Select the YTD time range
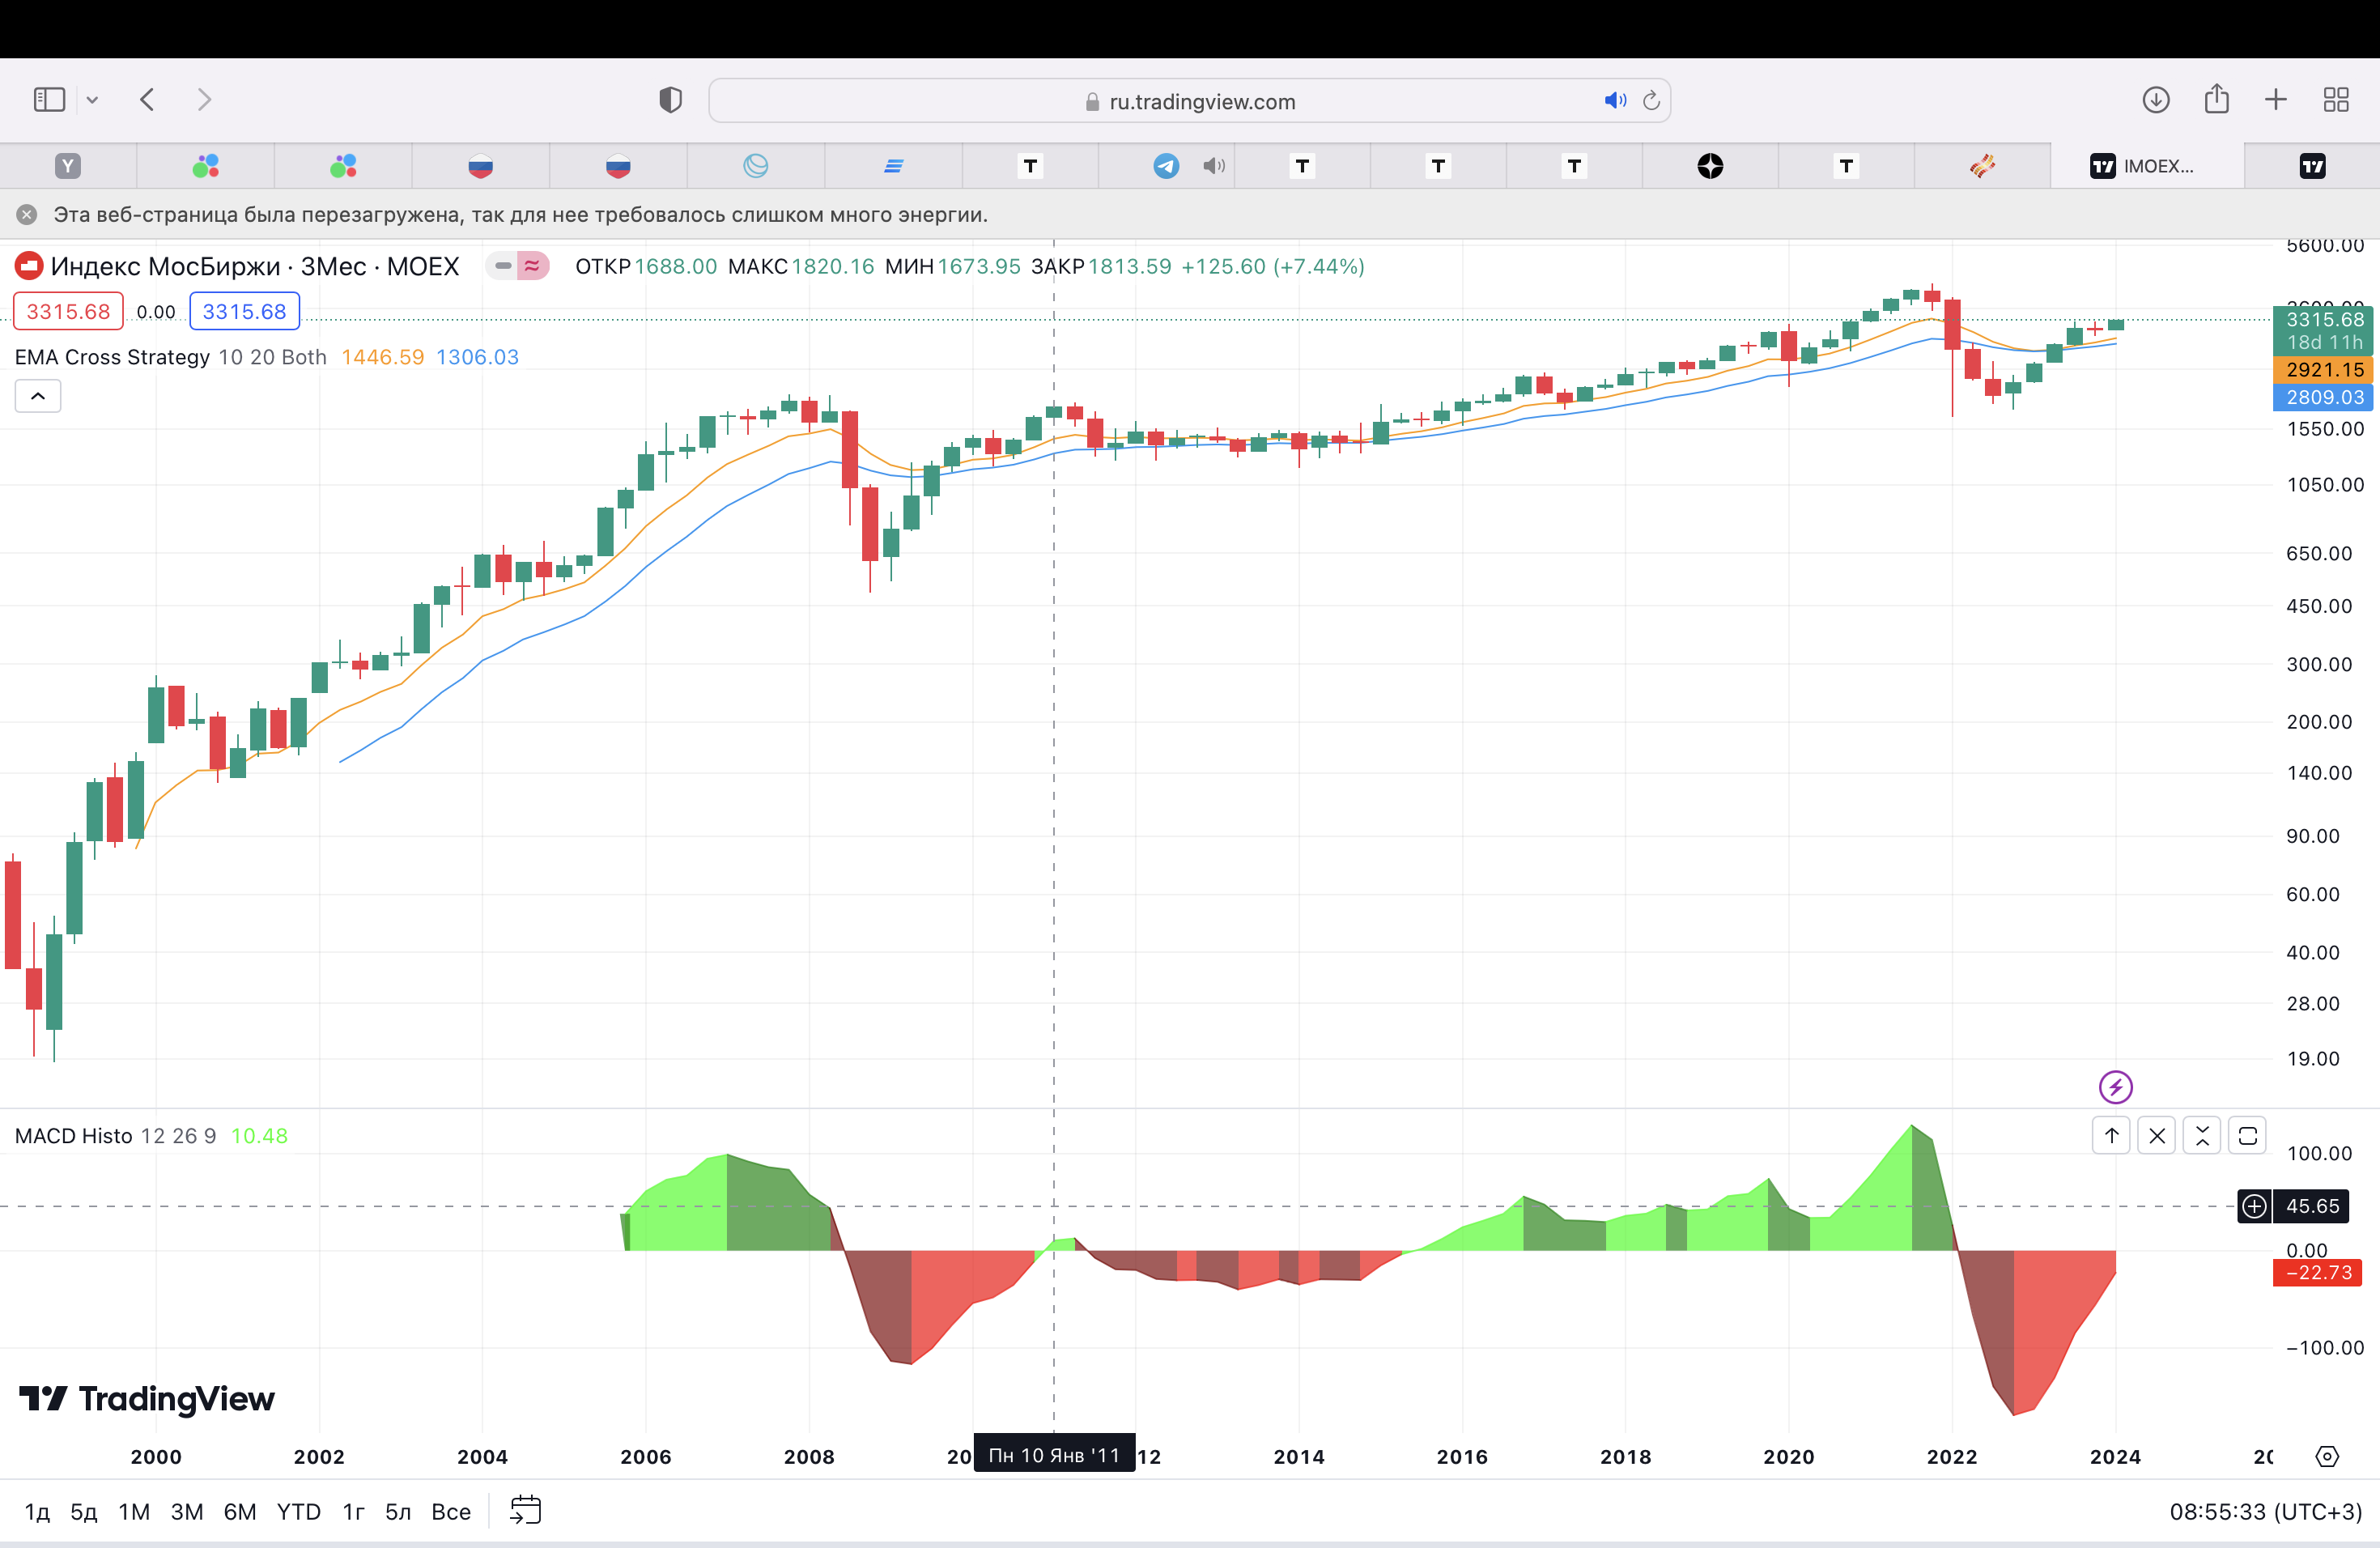Screen dimensions: 2380x1548 (x=298, y=1511)
